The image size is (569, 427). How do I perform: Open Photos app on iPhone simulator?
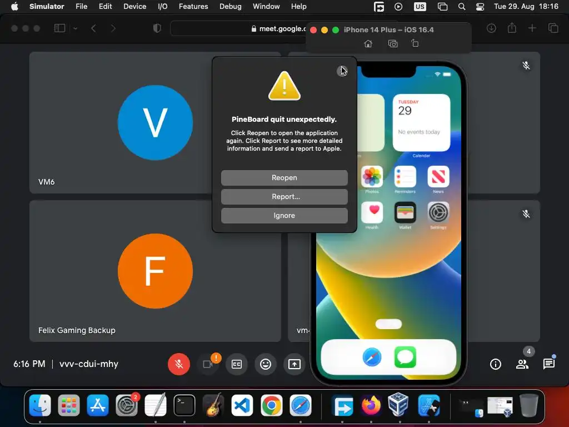(x=372, y=176)
